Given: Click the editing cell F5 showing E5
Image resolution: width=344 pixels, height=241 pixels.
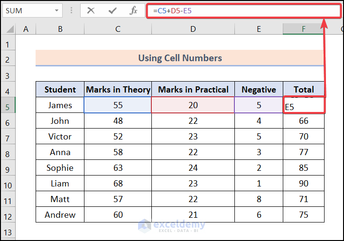Looking at the screenshot, I should tap(304, 105).
